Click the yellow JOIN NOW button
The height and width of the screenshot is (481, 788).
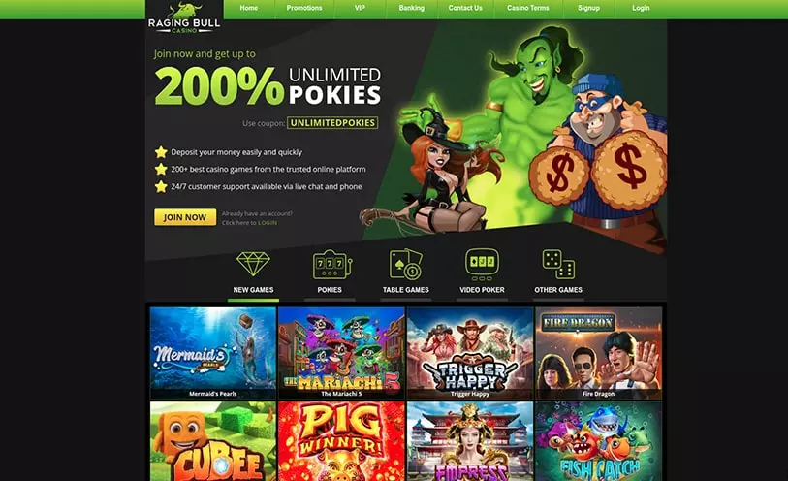tap(185, 217)
